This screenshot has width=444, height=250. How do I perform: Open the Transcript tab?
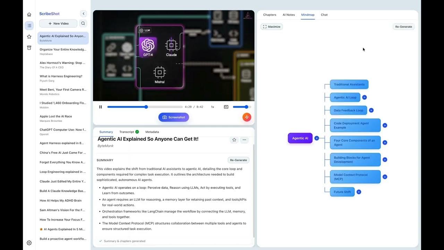click(x=129, y=132)
